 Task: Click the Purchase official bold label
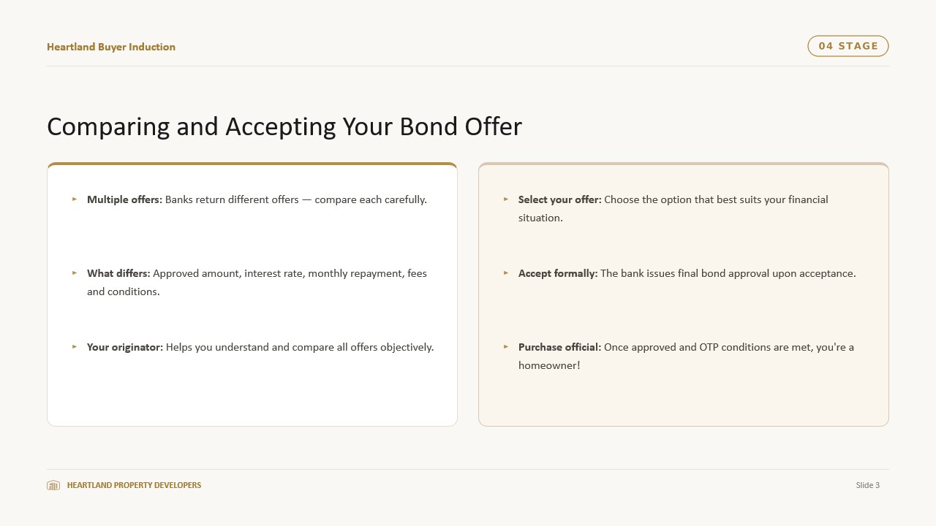click(x=559, y=347)
